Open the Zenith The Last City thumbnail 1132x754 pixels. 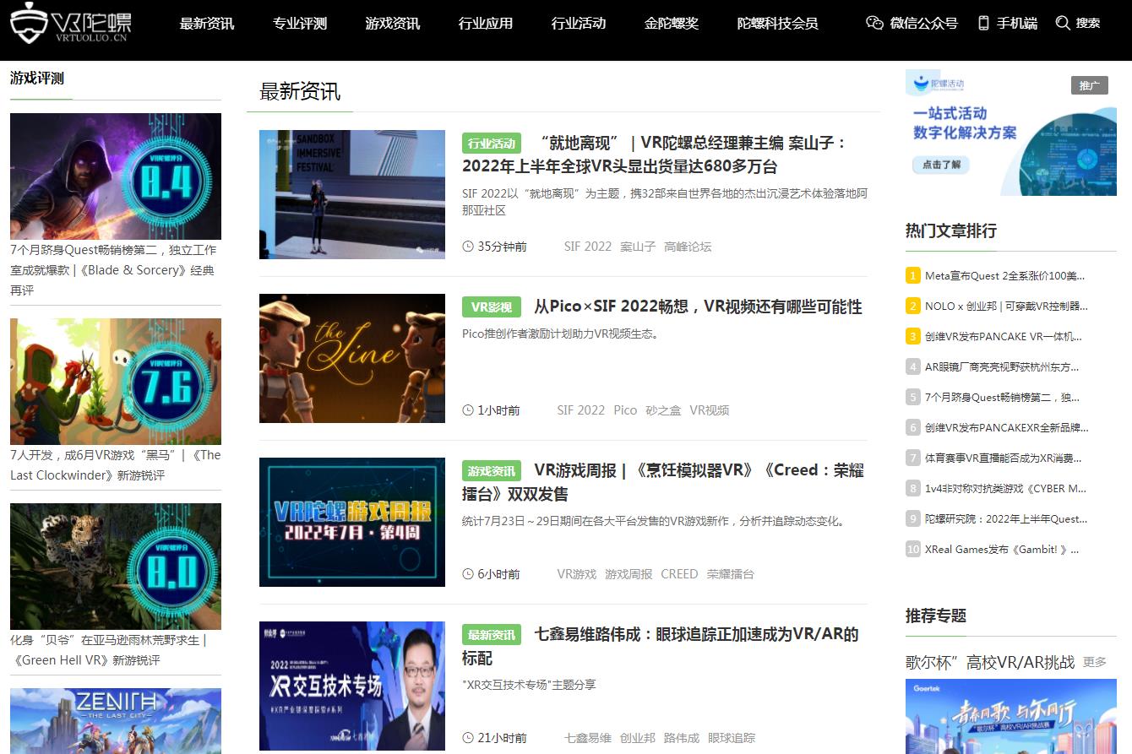116,721
